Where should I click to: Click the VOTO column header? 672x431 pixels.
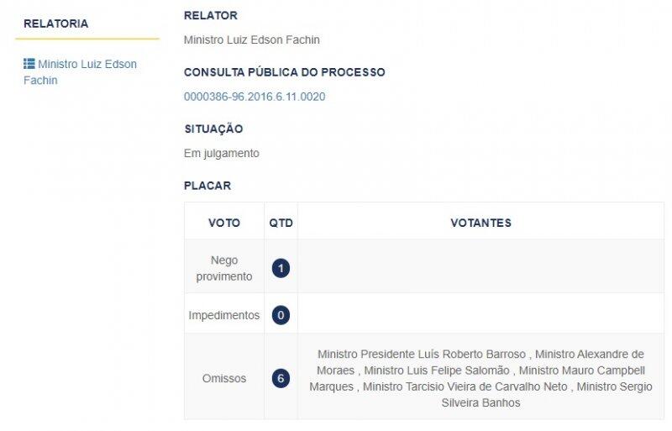tap(224, 223)
